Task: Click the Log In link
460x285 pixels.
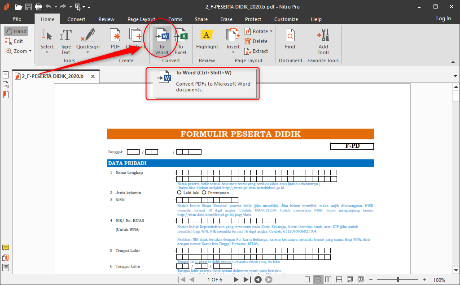Action: click(443, 18)
